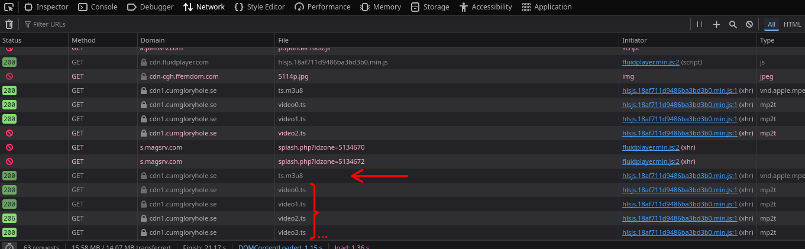The height and width of the screenshot is (249, 805).
Task: Click the js type cell
Action: pos(781,62)
